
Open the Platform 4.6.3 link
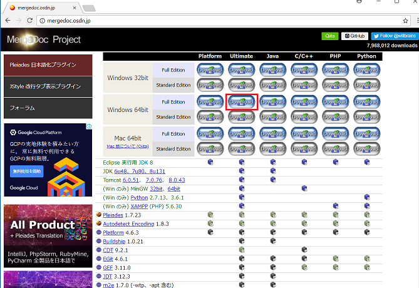pyautogui.click(x=113, y=233)
